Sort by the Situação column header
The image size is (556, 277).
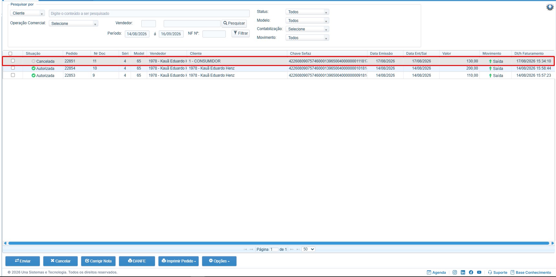(33, 54)
